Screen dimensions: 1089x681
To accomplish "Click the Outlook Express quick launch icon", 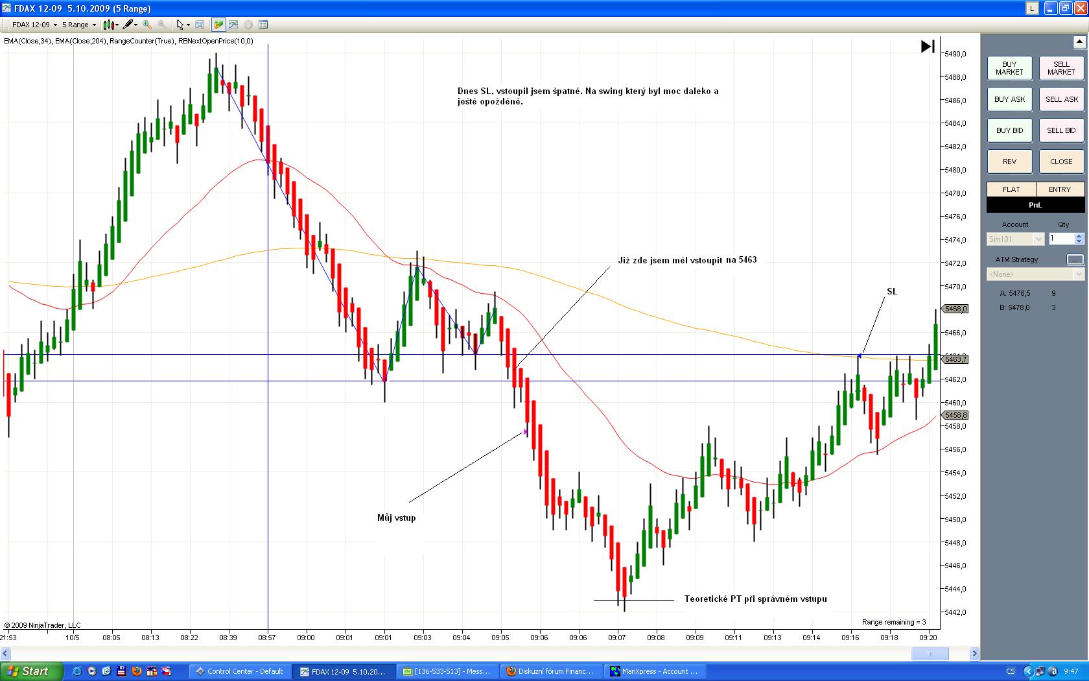I will click(107, 671).
